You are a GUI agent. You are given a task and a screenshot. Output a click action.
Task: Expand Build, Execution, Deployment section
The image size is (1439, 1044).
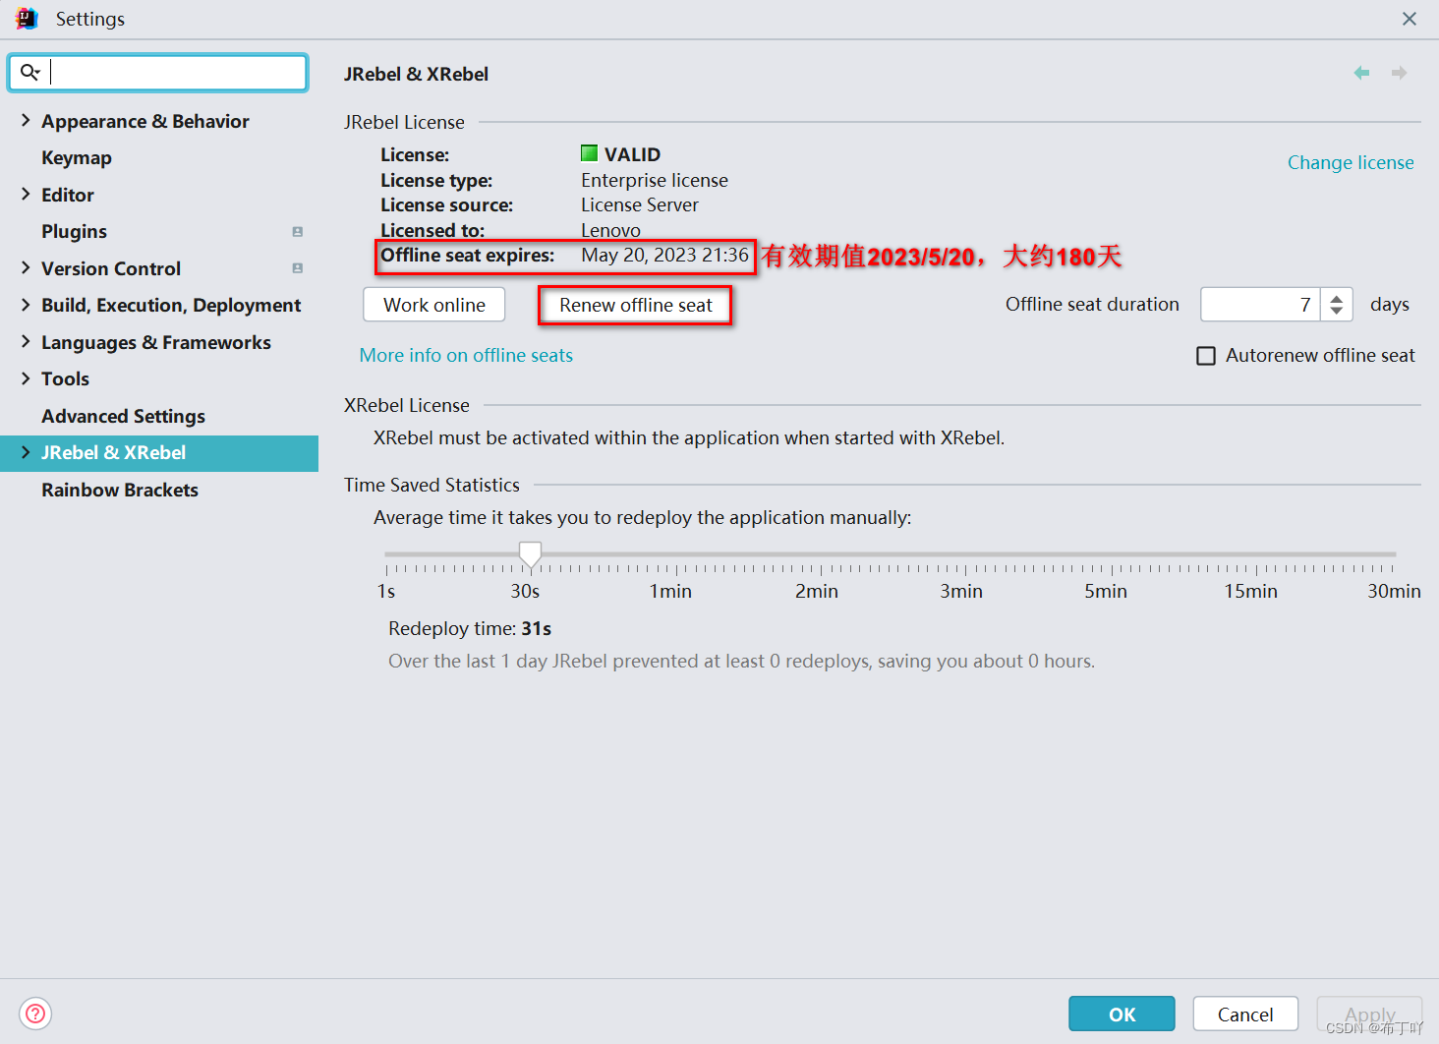[x=26, y=305]
